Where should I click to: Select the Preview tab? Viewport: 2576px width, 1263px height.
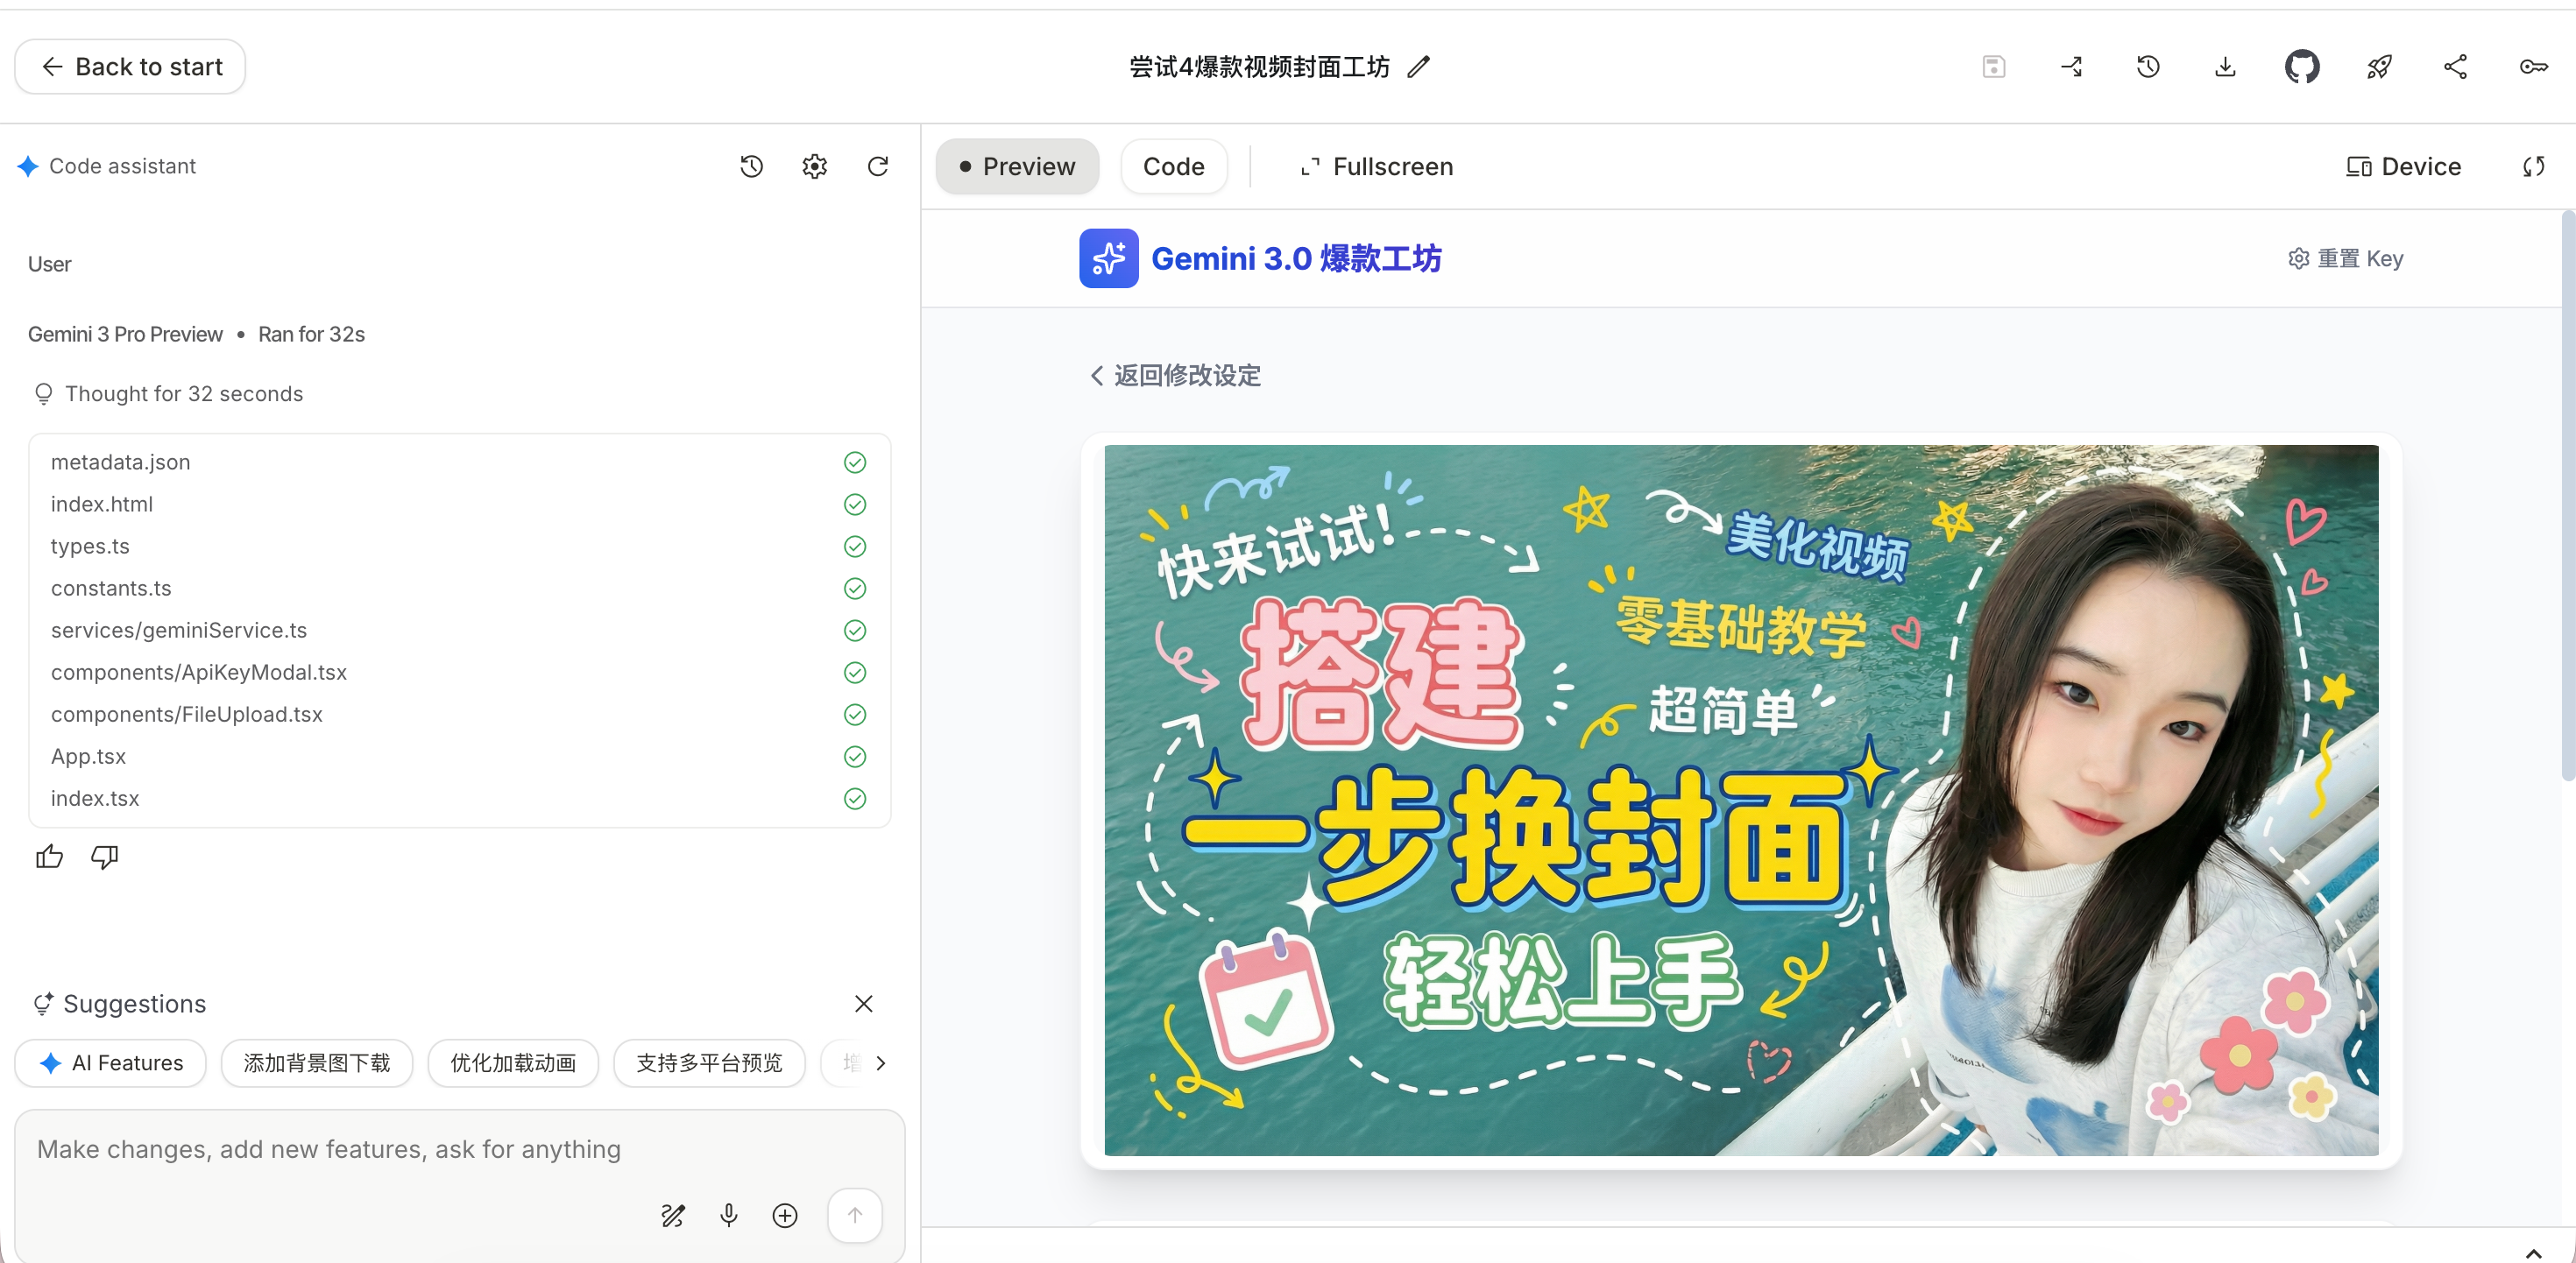[1017, 166]
